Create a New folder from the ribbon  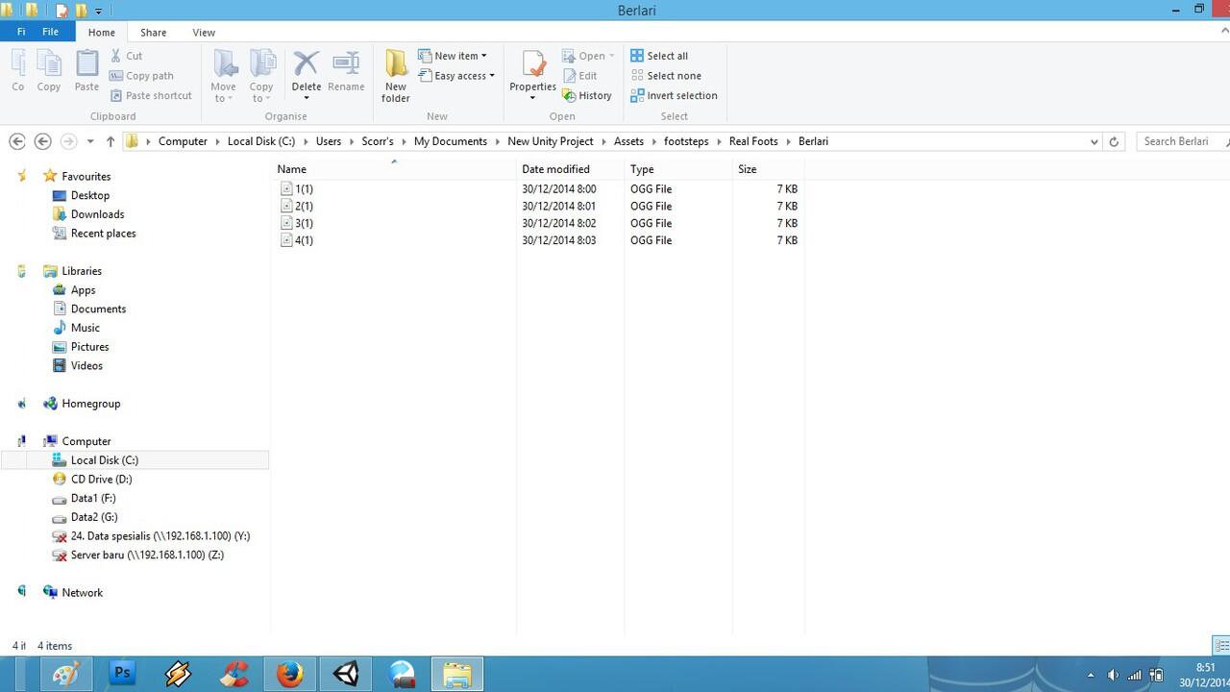click(396, 75)
